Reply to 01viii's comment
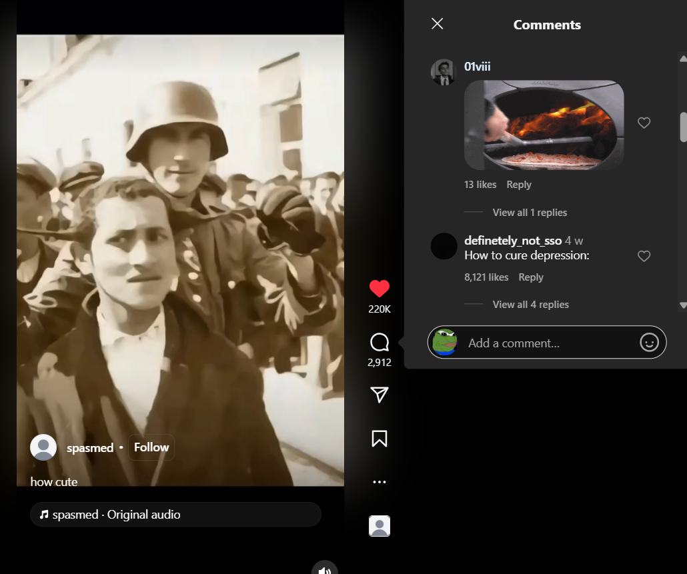 [519, 184]
